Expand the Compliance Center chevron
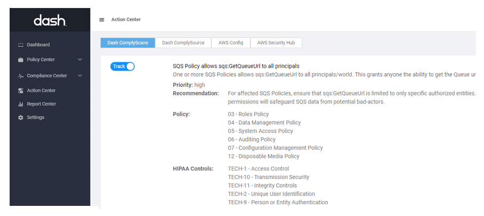This screenshot has width=484, height=216. (x=80, y=76)
